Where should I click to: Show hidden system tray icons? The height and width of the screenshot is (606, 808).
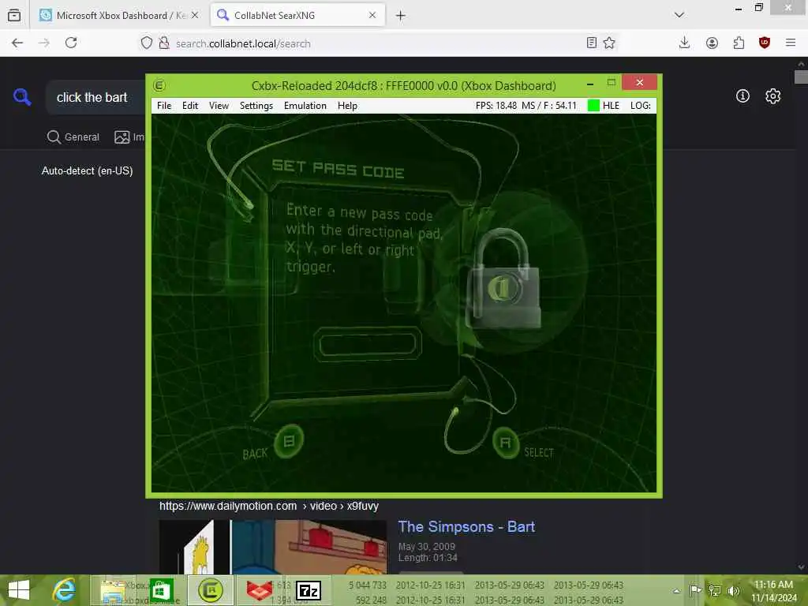tap(676, 591)
